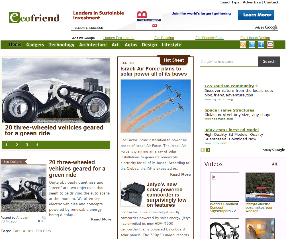Viewport: 286px width, 239px height.
Task: Open the Twitter icon link
Action: point(252,44)
